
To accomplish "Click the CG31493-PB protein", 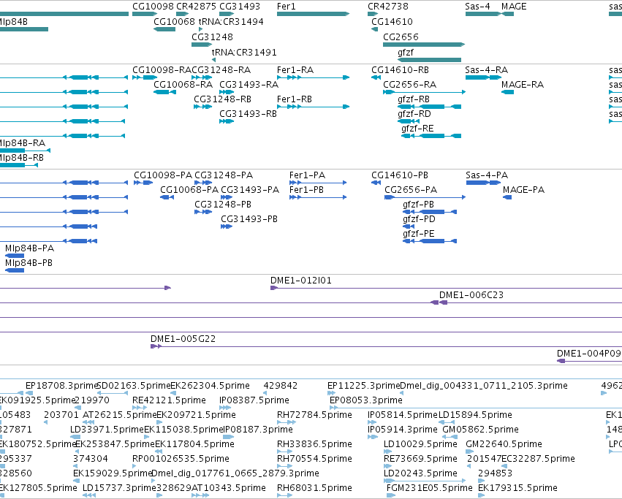I will (227, 227).
